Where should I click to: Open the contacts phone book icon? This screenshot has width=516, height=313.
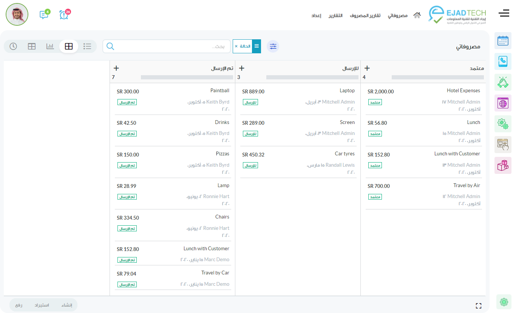pyautogui.click(x=503, y=61)
